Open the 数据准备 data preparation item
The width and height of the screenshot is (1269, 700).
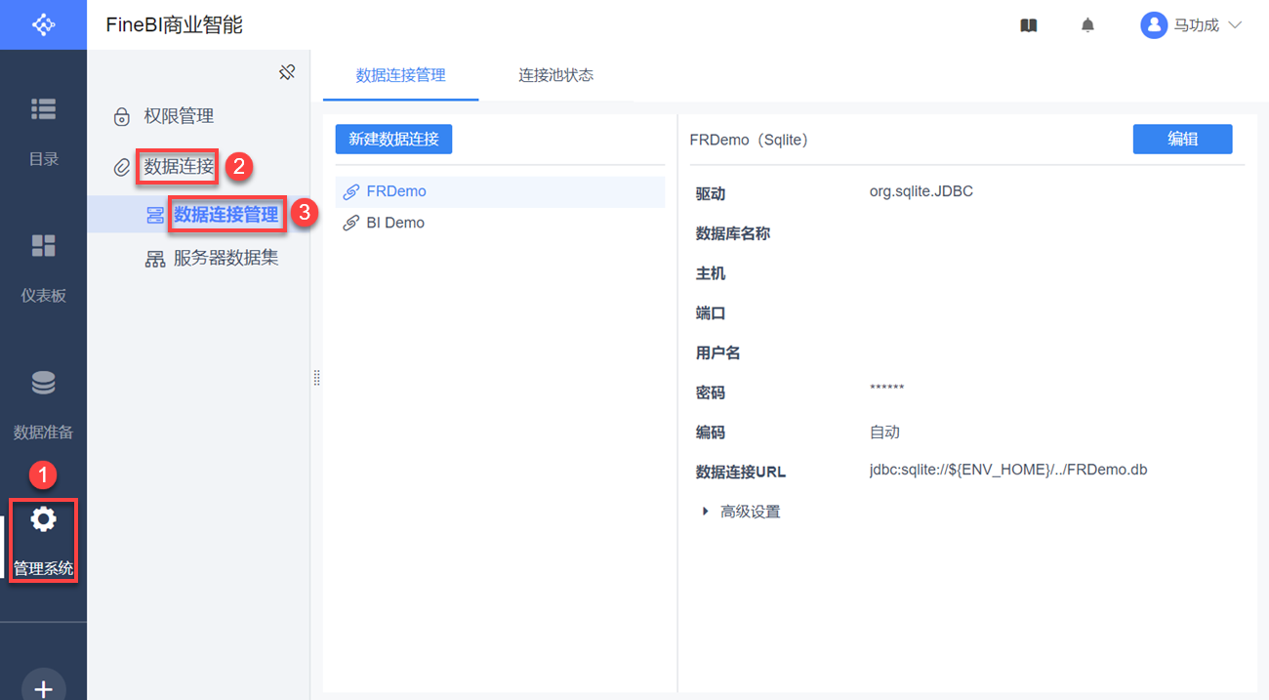click(x=43, y=404)
